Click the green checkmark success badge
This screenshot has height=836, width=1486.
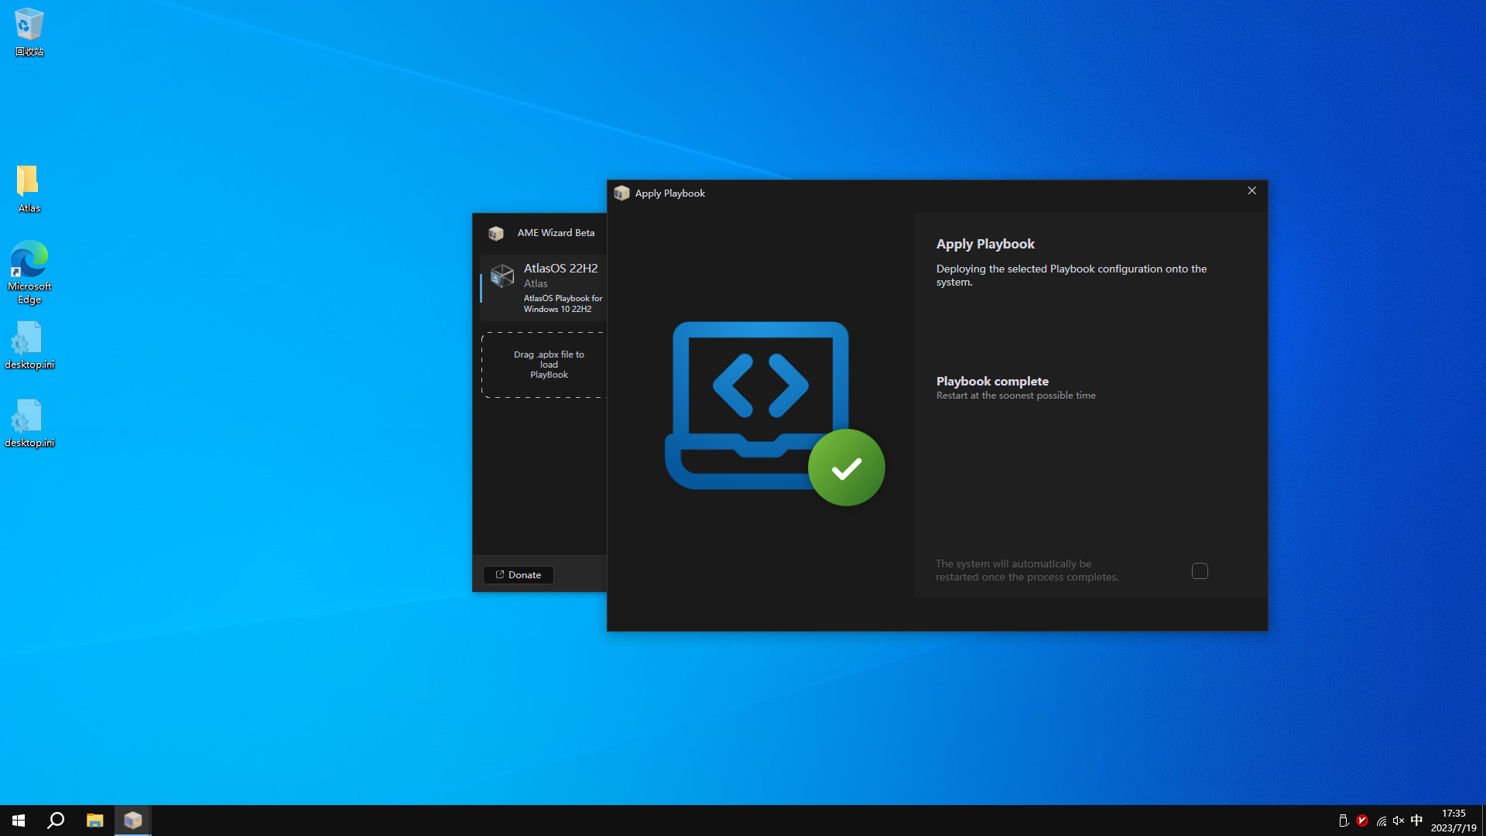(847, 468)
